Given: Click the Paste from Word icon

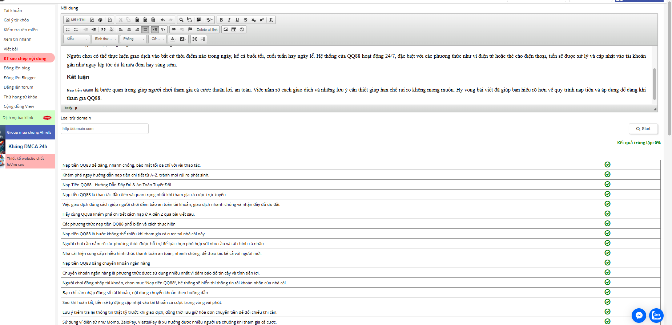Looking at the screenshot, I should pyautogui.click(x=153, y=20).
